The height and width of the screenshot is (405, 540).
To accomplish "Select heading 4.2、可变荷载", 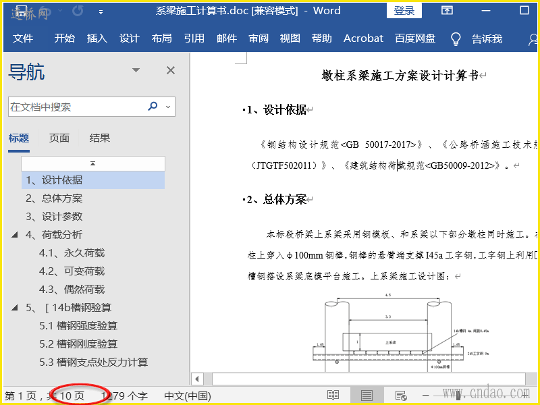I will click(x=72, y=271).
